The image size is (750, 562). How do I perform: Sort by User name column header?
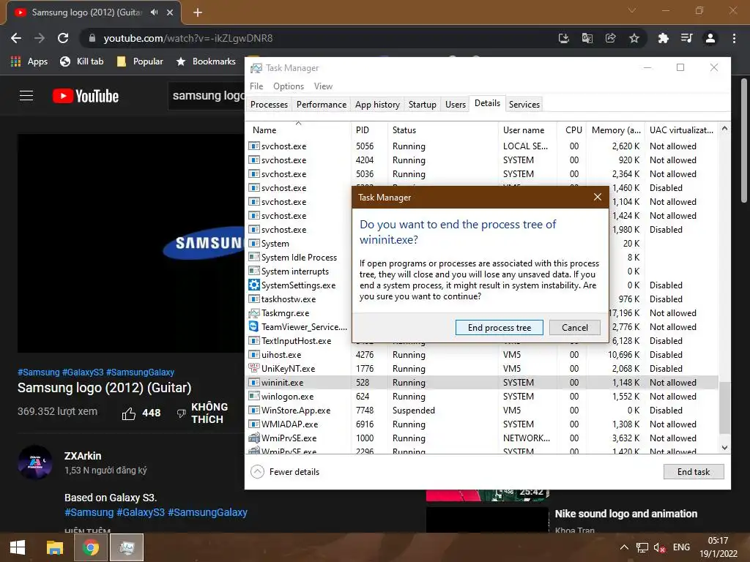[527, 130]
